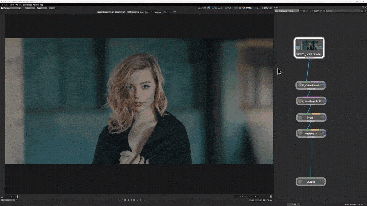
Task: Select the S_BokehLights 8 node
Action: [310, 101]
